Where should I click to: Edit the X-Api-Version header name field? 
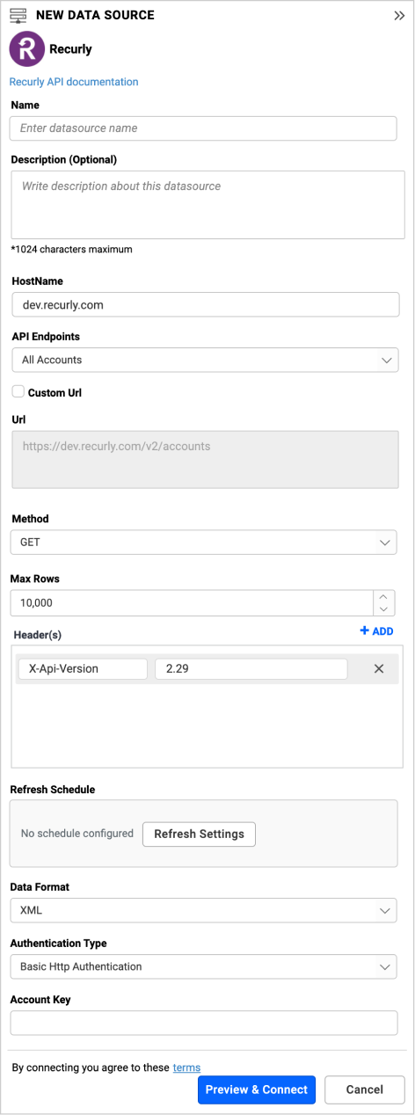click(83, 668)
